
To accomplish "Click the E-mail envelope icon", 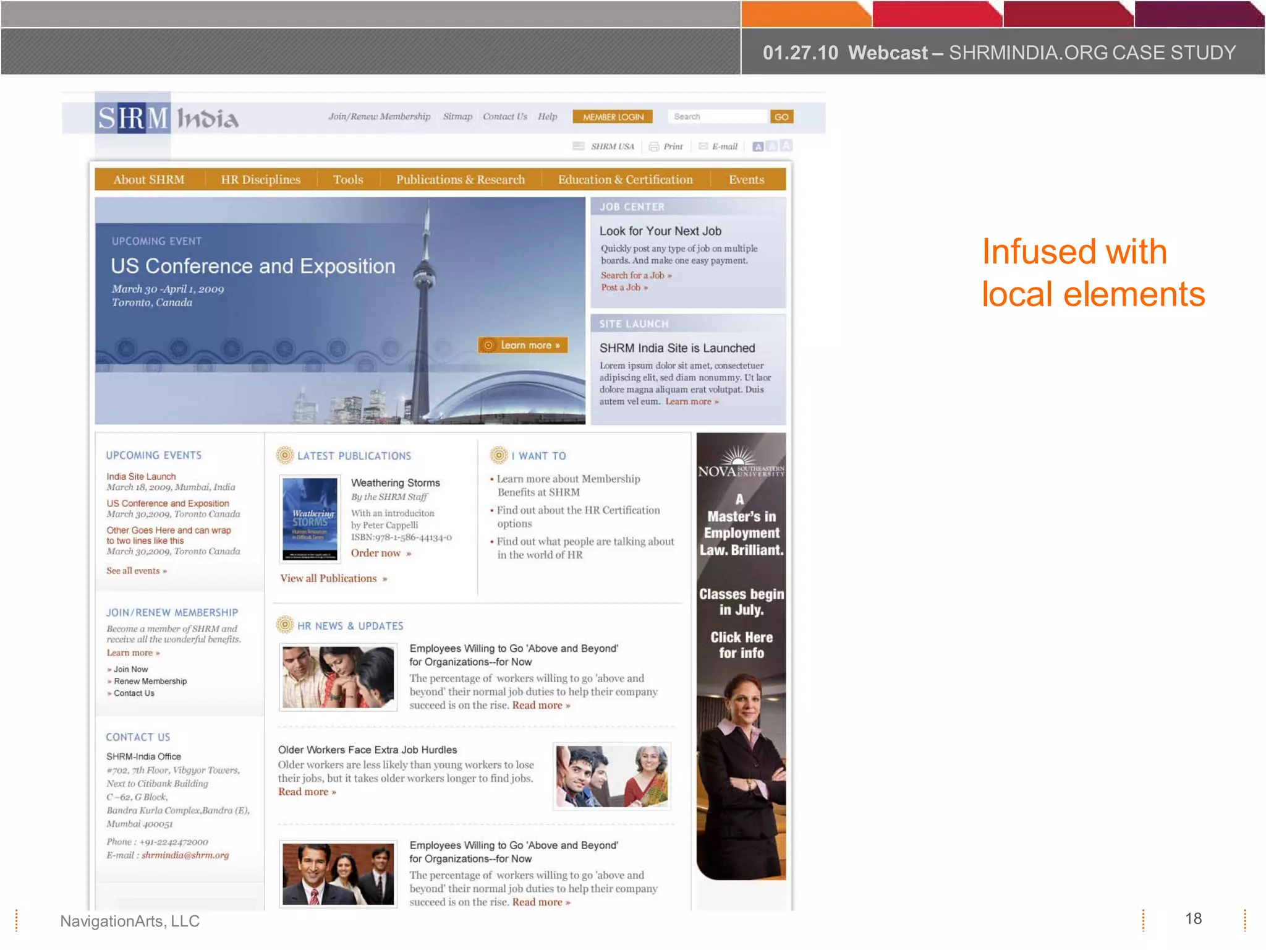I will coord(703,147).
